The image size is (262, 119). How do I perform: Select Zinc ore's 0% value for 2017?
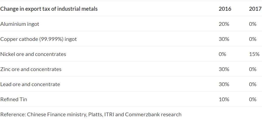(x=253, y=69)
